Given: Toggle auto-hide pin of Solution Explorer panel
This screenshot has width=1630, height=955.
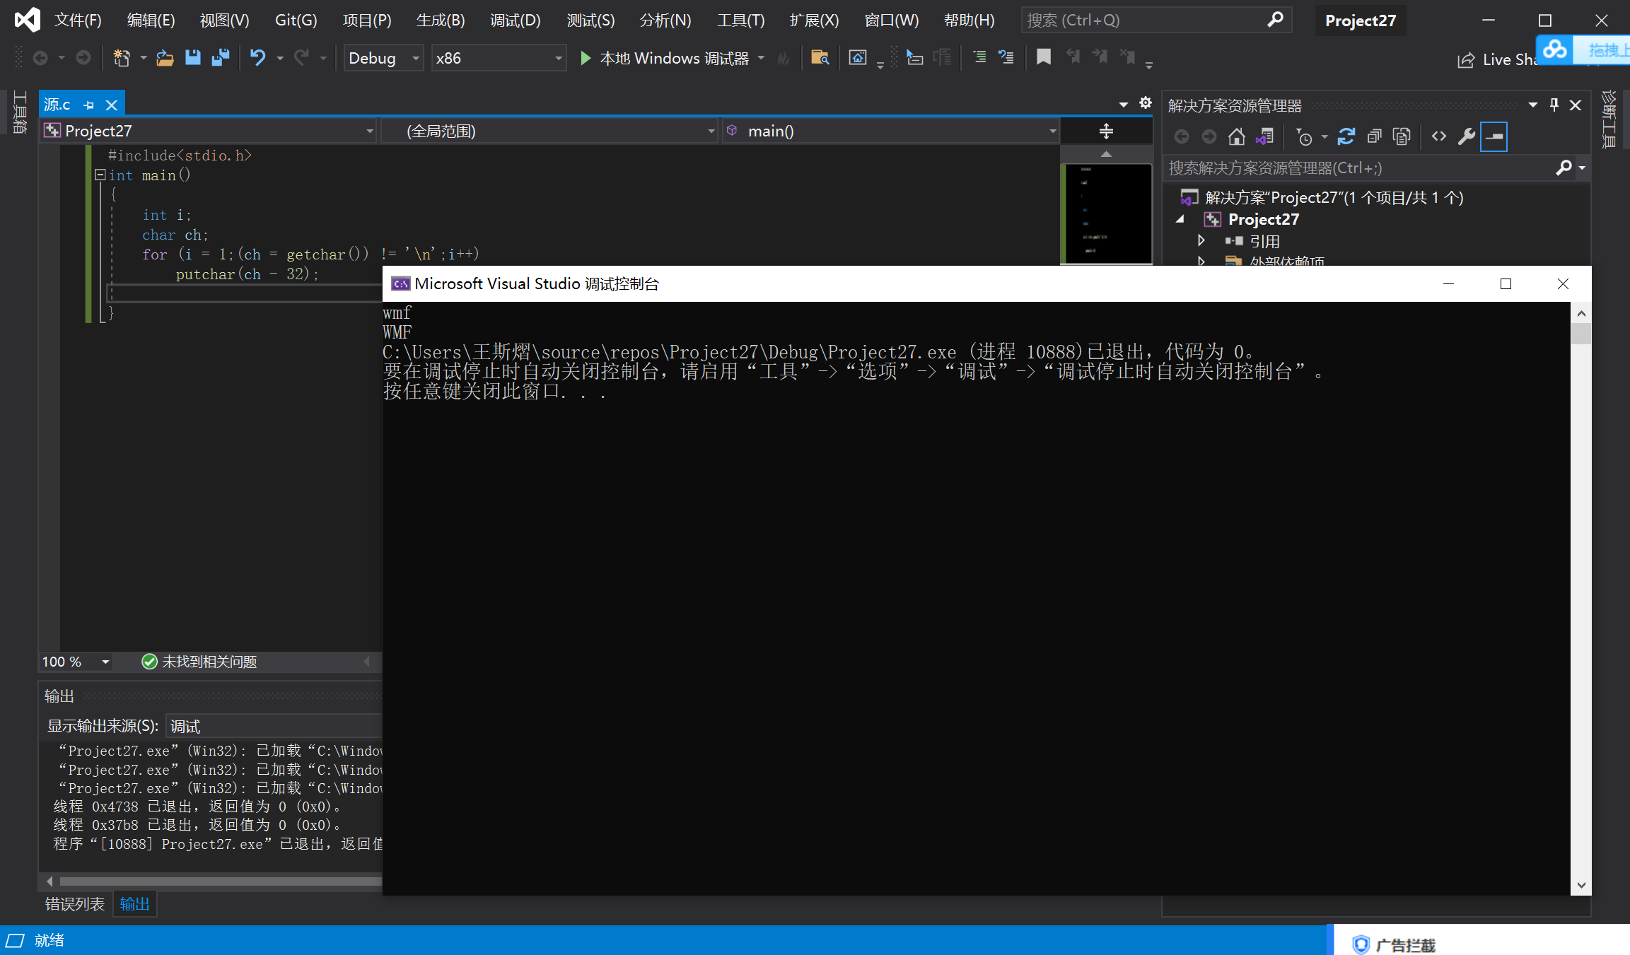Looking at the screenshot, I should click(1554, 105).
